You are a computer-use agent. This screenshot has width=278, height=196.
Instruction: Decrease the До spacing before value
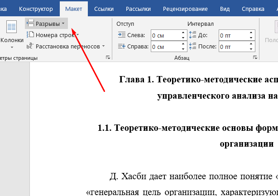pyautogui.click(x=251, y=38)
